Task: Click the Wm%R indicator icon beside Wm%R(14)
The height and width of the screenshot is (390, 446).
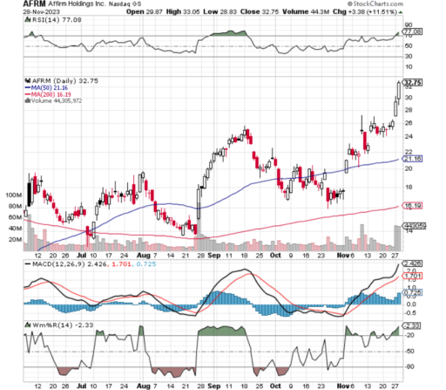Action: (x=28, y=325)
